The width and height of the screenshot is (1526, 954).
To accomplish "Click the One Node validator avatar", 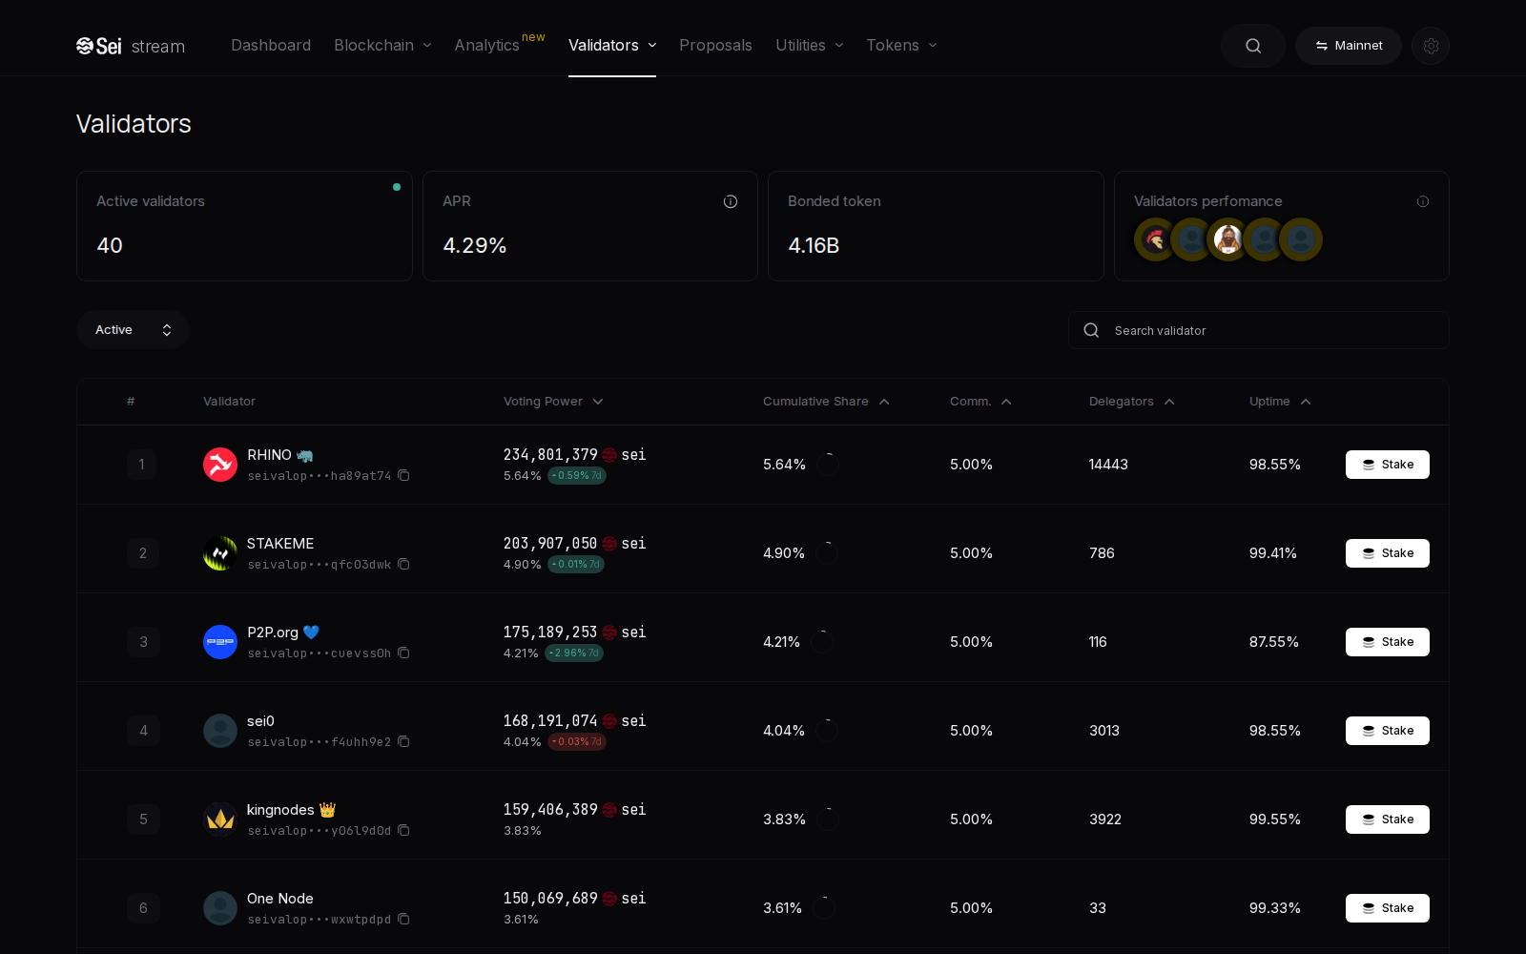I will pyautogui.click(x=220, y=908).
